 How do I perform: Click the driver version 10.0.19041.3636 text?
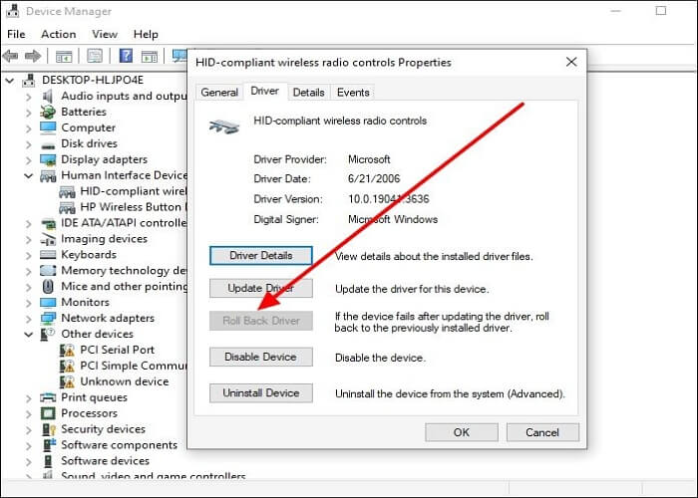[388, 199]
